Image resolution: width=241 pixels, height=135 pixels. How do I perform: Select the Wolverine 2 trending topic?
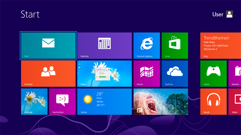point(210,49)
